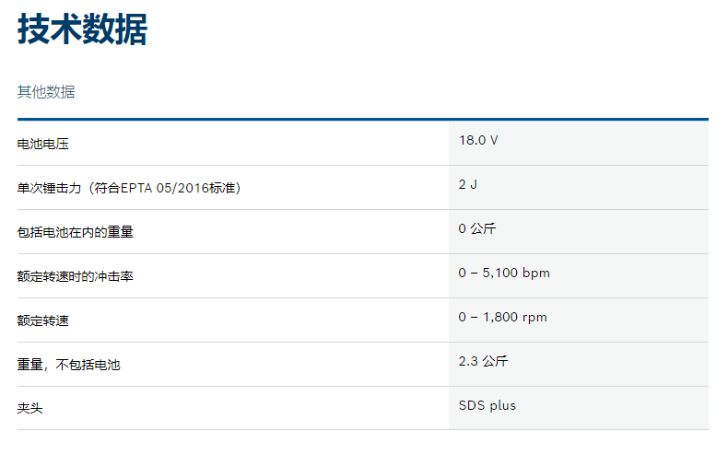Click the 18.0 V value
This screenshot has height=454, width=728.
(x=478, y=140)
